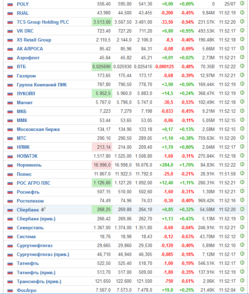
Task: Click the clock icon in the RUAL row
Action: click(x=242, y=12)
